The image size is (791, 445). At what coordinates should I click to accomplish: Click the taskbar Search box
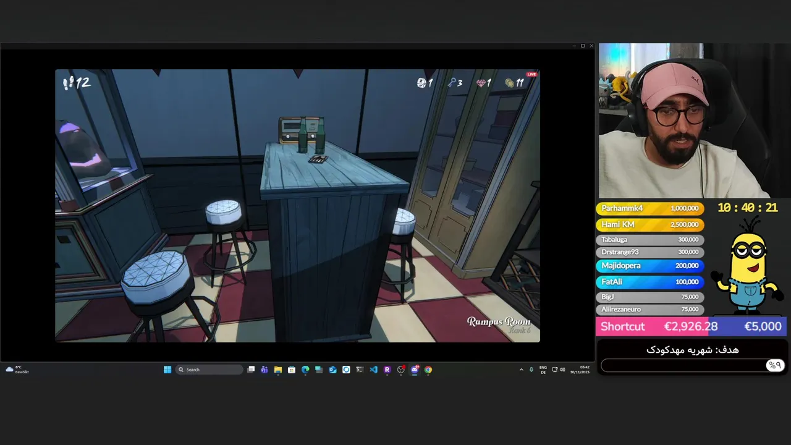[x=209, y=370]
